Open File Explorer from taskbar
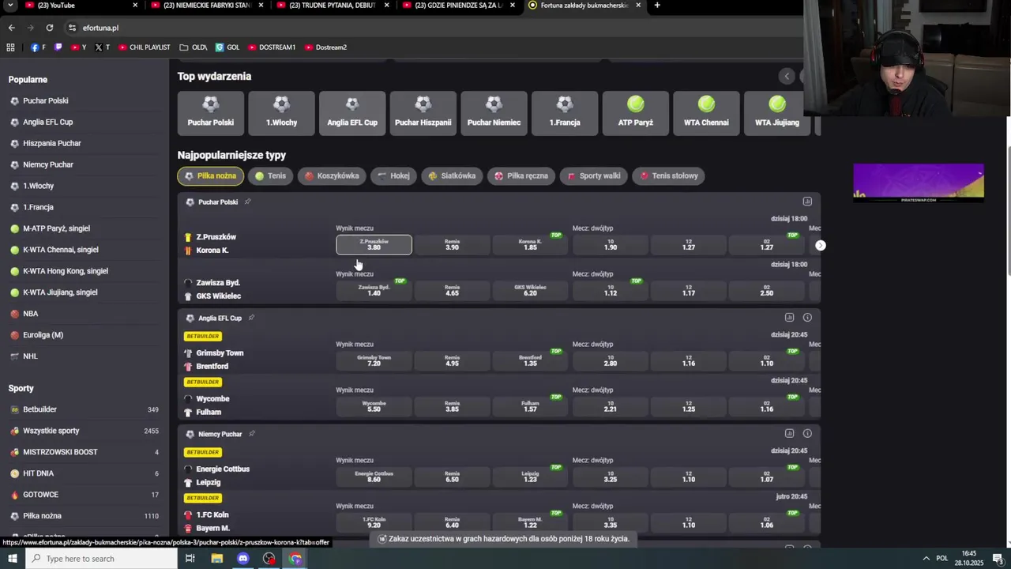 pyautogui.click(x=216, y=559)
